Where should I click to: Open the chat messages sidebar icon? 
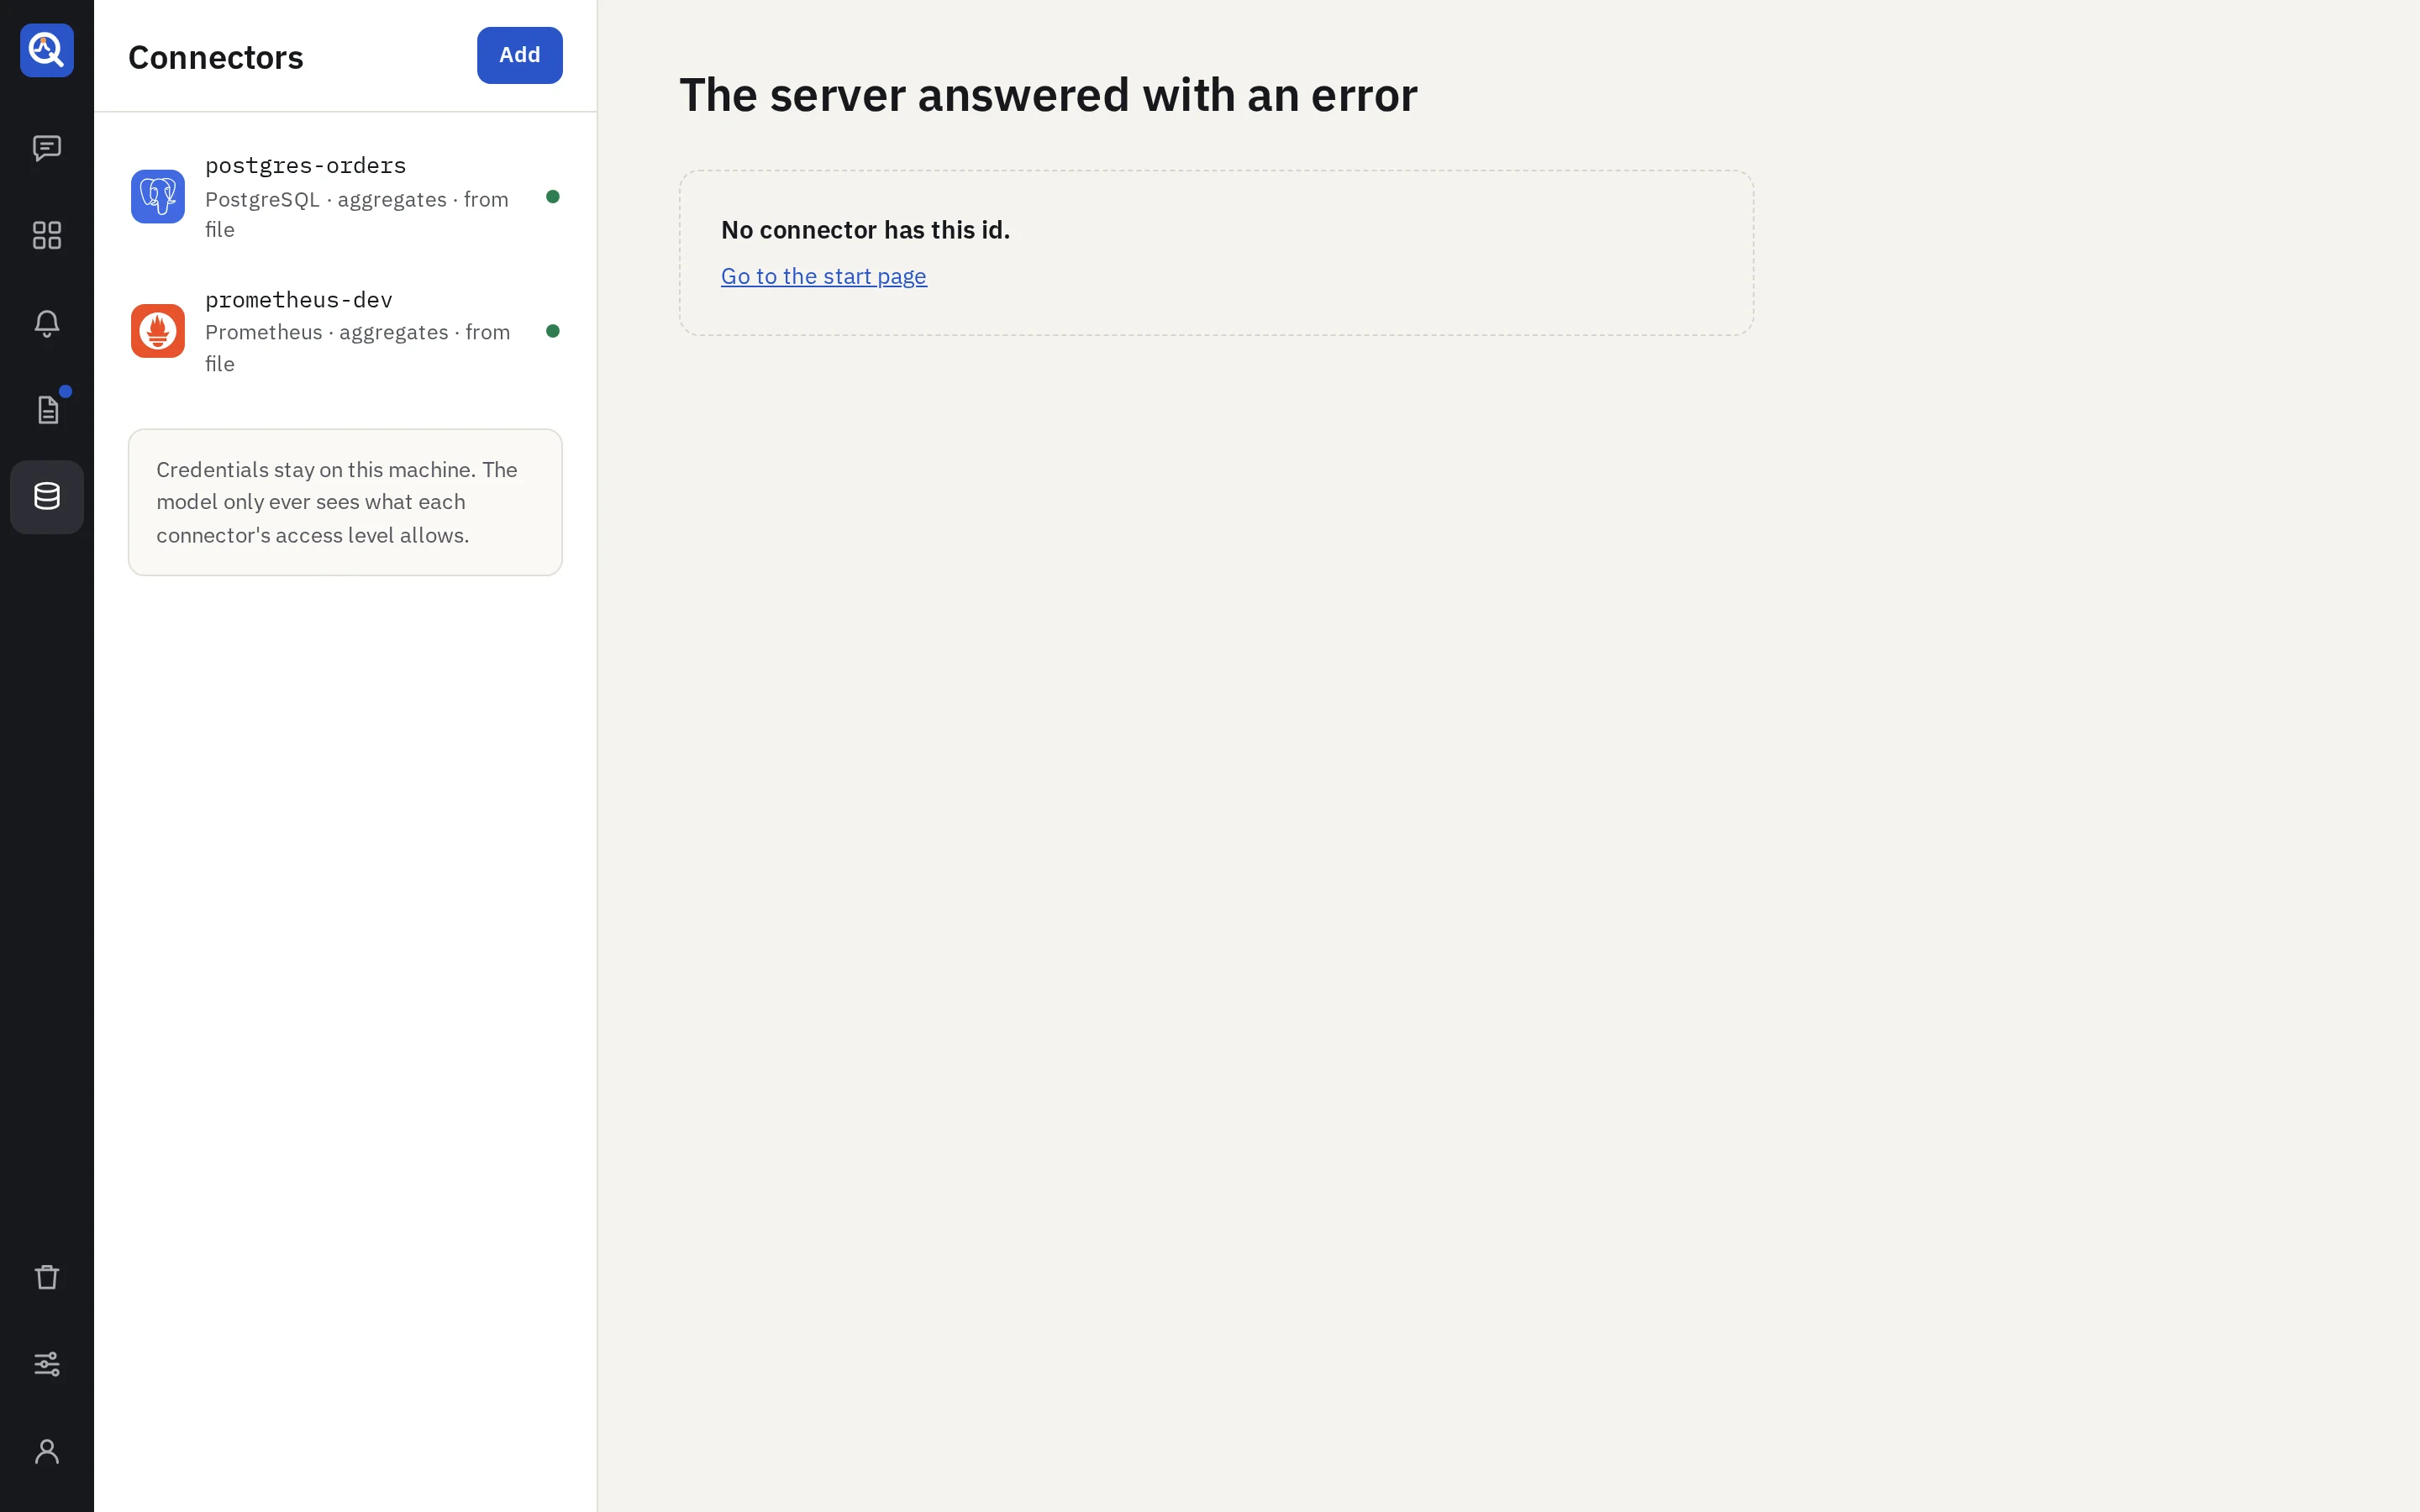(x=47, y=149)
